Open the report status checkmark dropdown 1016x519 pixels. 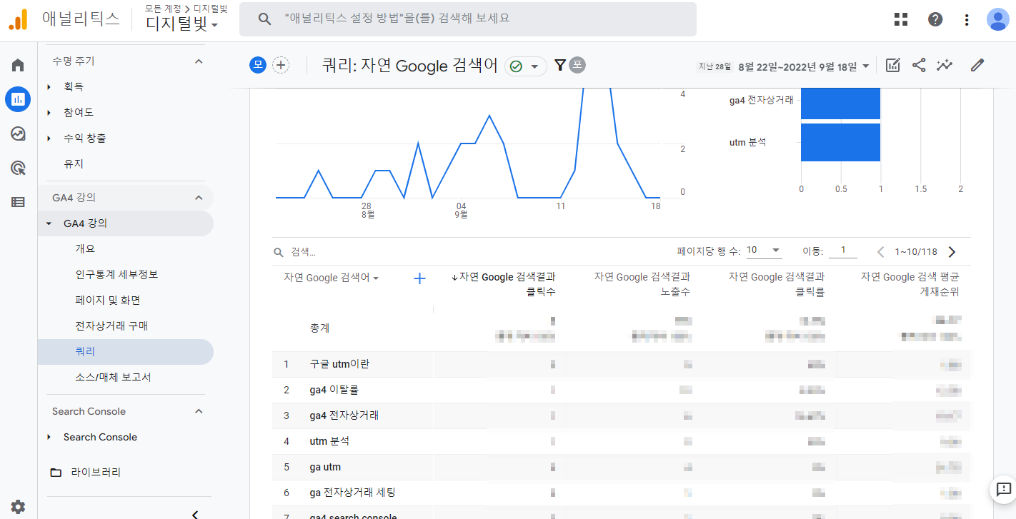point(525,66)
